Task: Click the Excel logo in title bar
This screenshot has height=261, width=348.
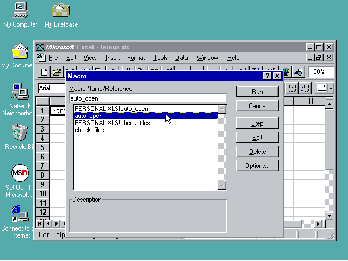Action: point(40,47)
